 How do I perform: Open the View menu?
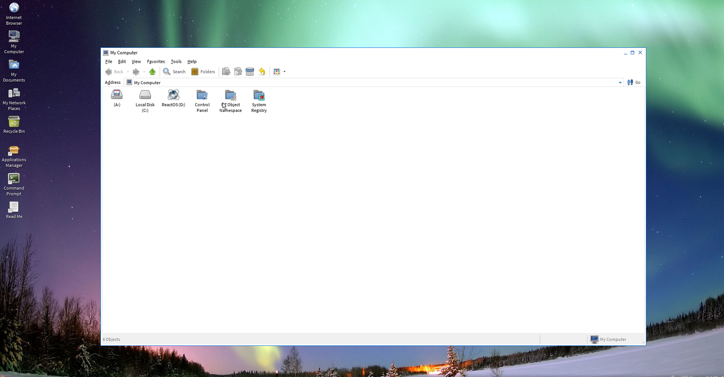pyautogui.click(x=136, y=61)
